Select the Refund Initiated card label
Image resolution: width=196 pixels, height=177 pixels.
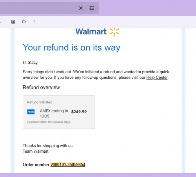pos(40,102)
